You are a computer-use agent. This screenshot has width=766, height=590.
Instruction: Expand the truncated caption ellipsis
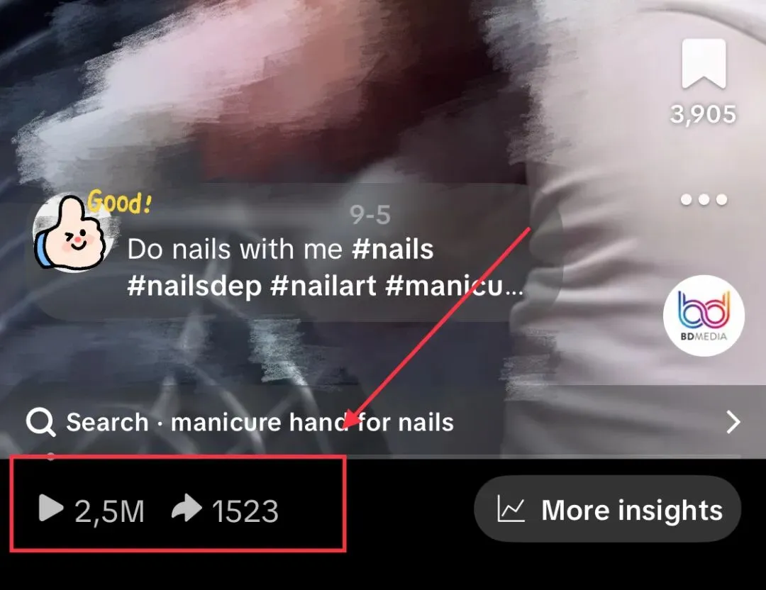[x=514, y=288]
